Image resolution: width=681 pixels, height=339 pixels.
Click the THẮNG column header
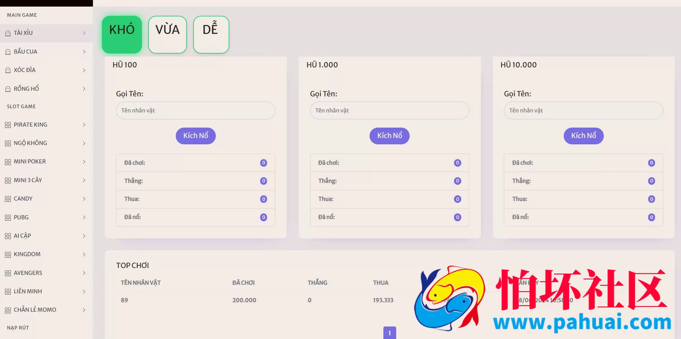(x=317, y=283)
